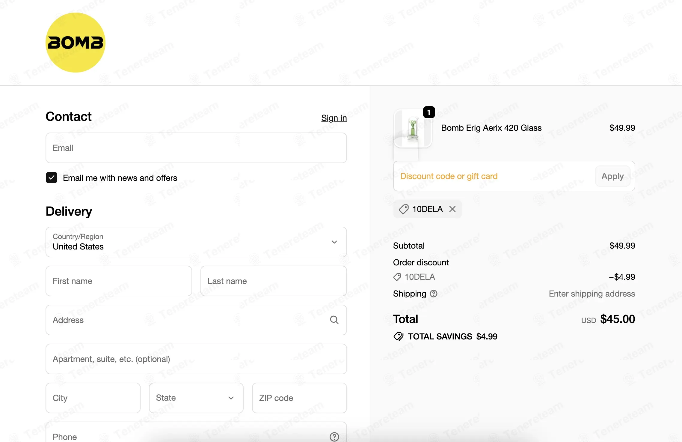Click the City input field
The height and width of the screenshot is (442, 682).
(x=93, y=398)
